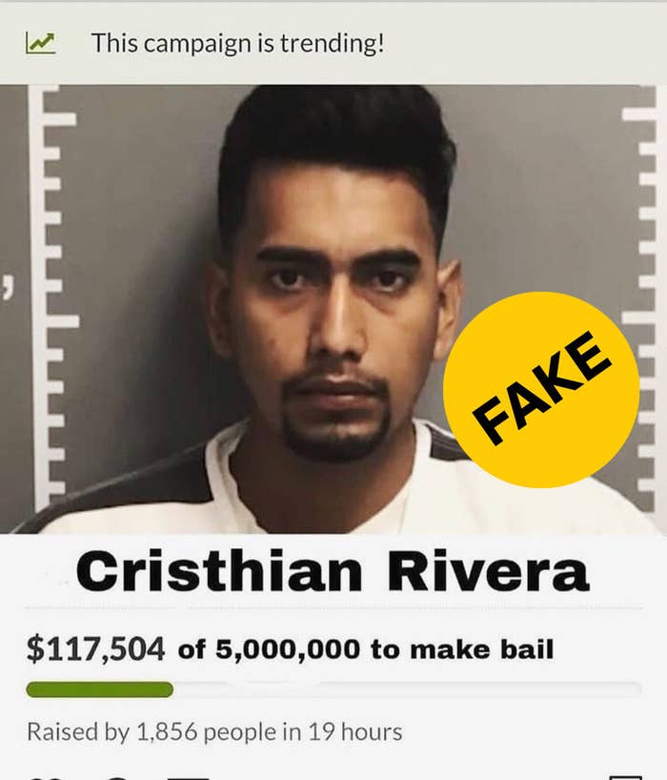Screen dimensions: 667x780
Task: Click the green trending chart icon
Action: pos(40,43)
